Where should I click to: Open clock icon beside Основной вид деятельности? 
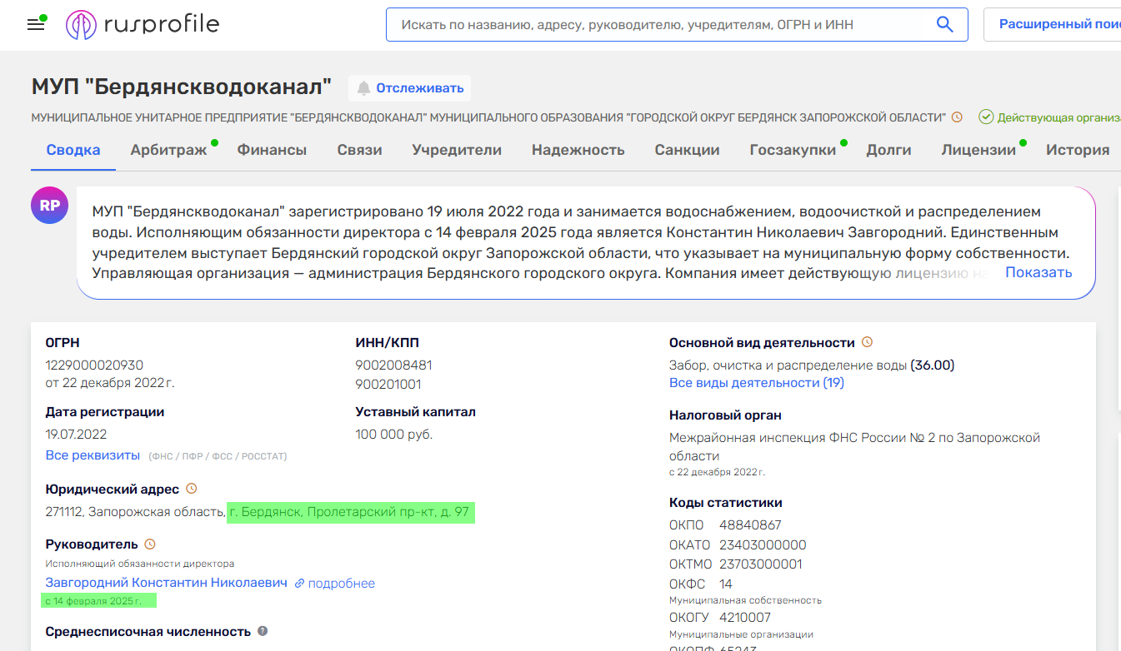coord(867,340)
